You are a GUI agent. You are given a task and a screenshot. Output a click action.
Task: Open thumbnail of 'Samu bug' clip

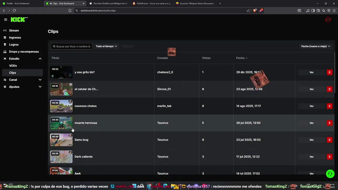[61, 140]
